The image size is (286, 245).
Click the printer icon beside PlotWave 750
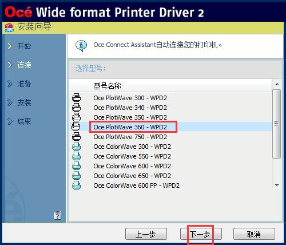pos(76,137)
